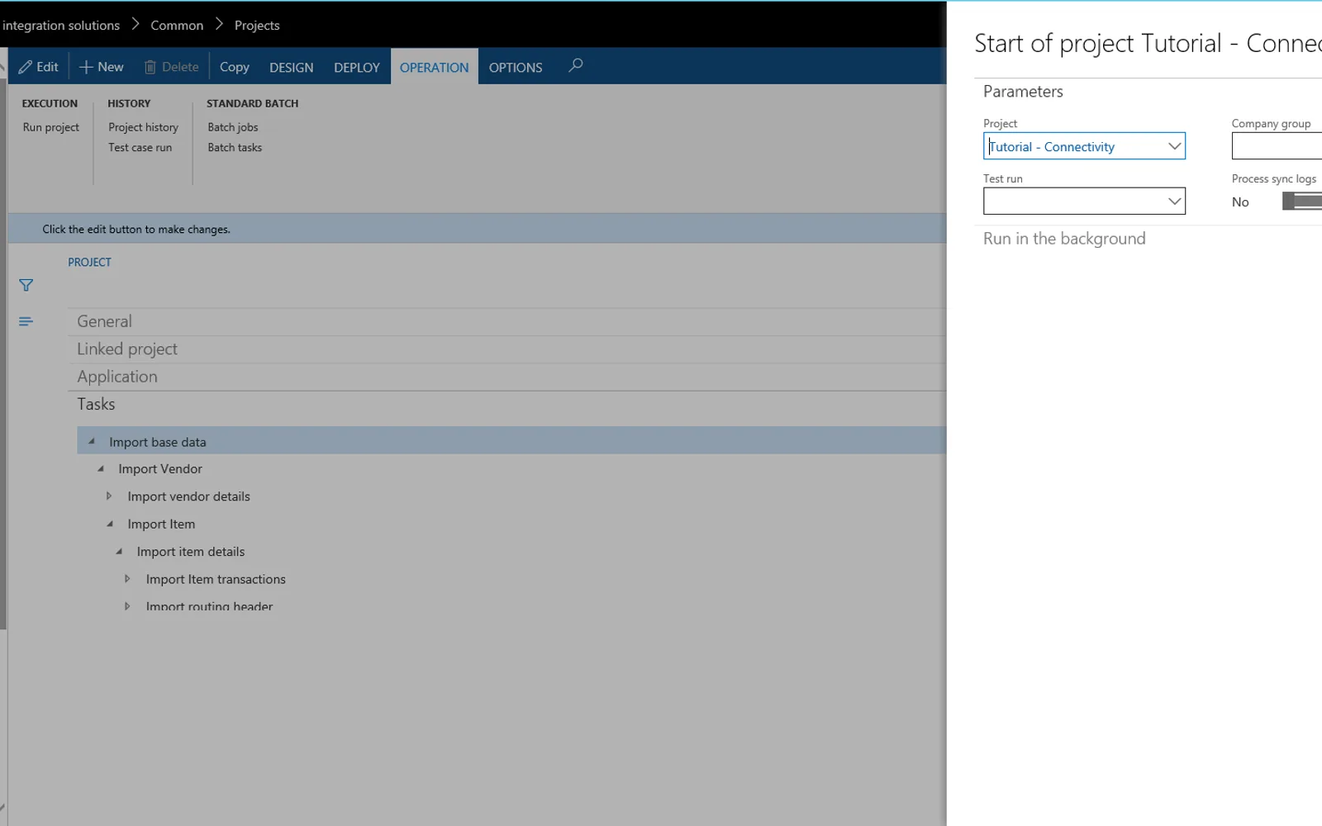
Task: Click the Delete trash button
Action: (172, 67)
